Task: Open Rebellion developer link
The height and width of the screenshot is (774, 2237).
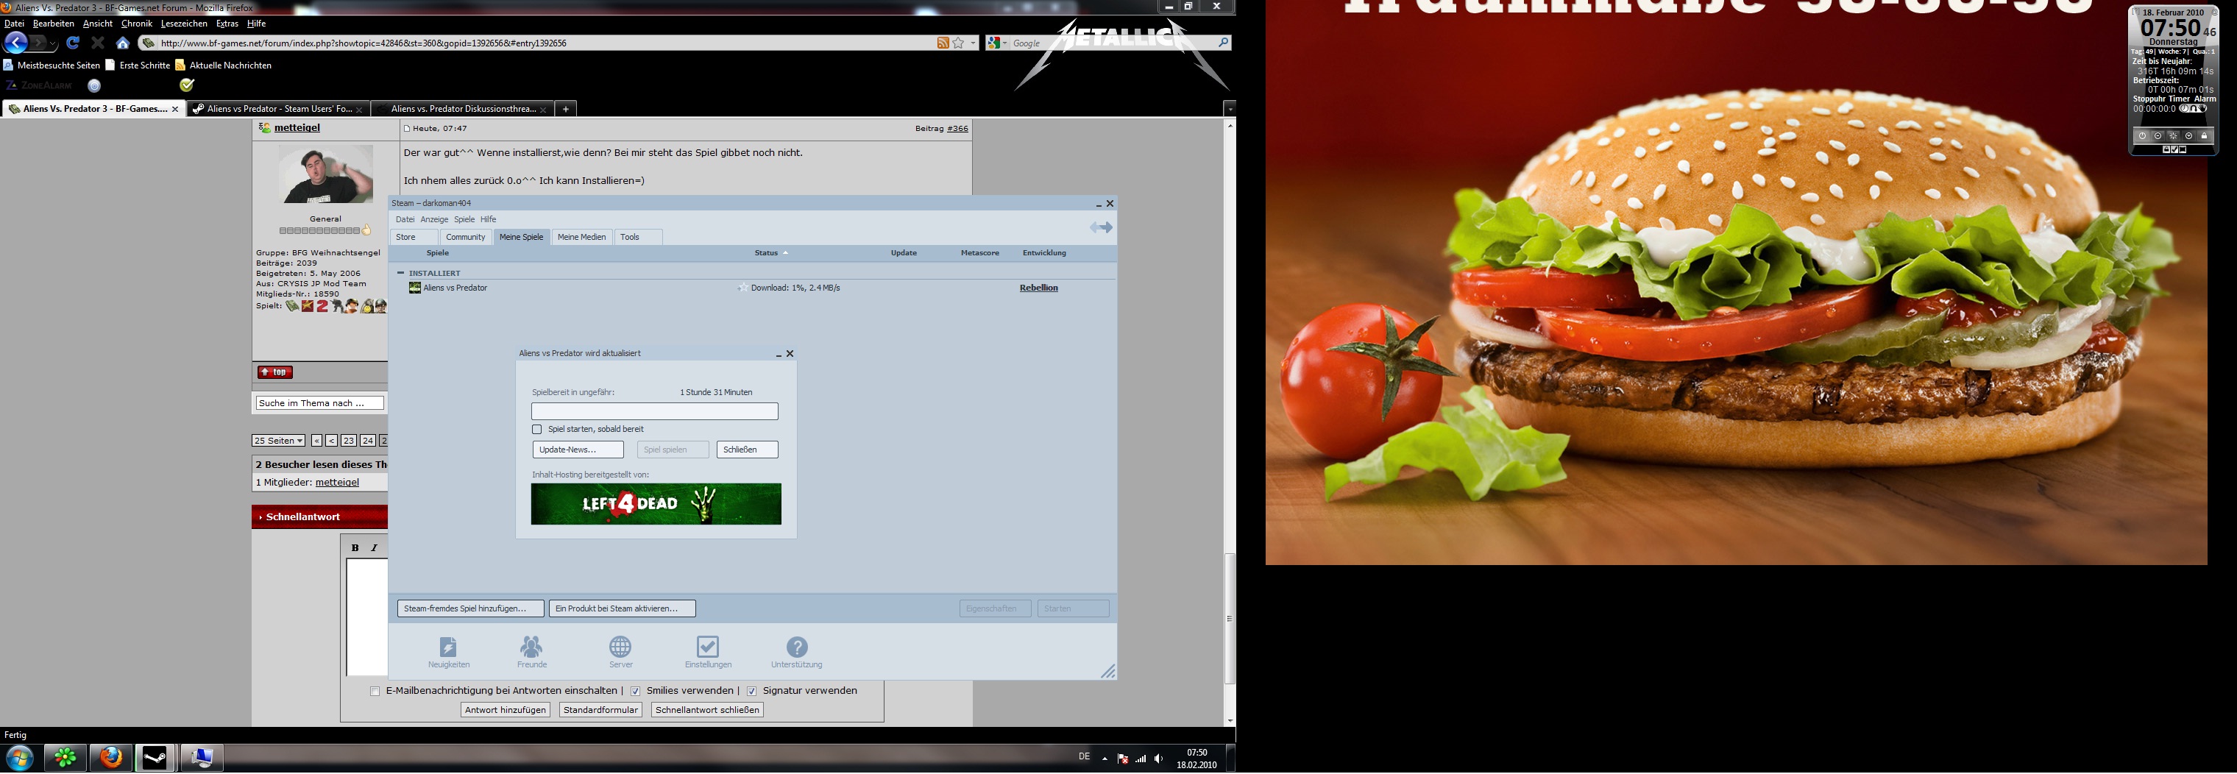Action: point(1038,288)
